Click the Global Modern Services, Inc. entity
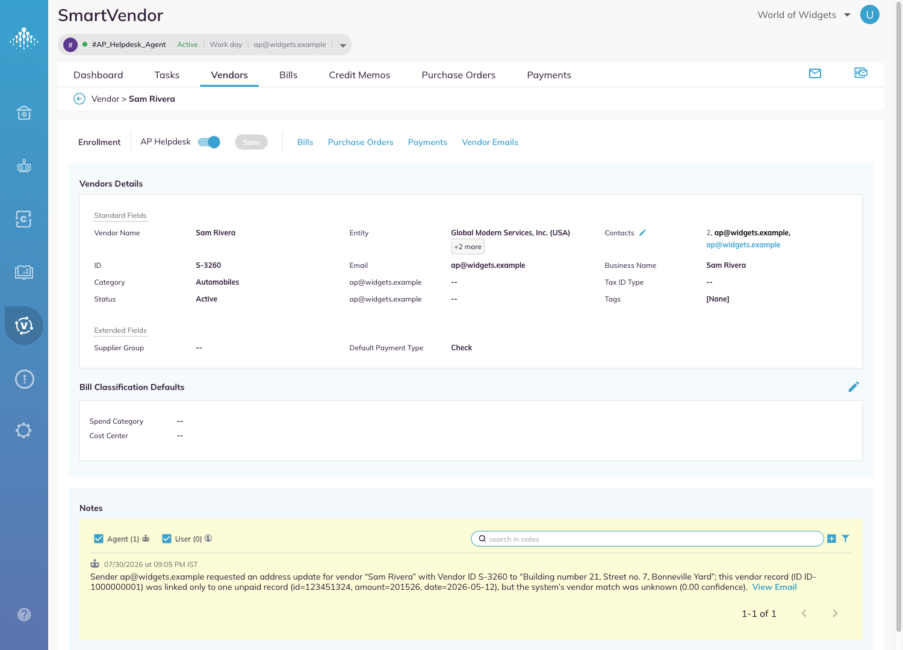This screenshot has width=903, height=650. point(510,233)
